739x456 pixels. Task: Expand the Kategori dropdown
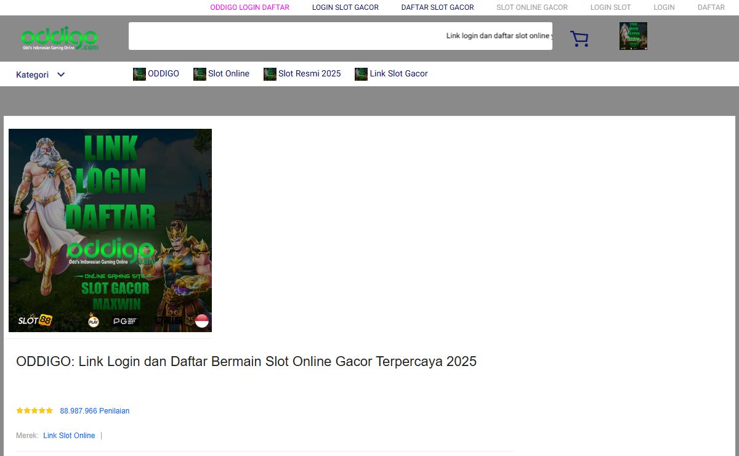tap(41, 75)
